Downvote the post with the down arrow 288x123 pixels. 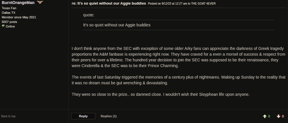(278, 116)
